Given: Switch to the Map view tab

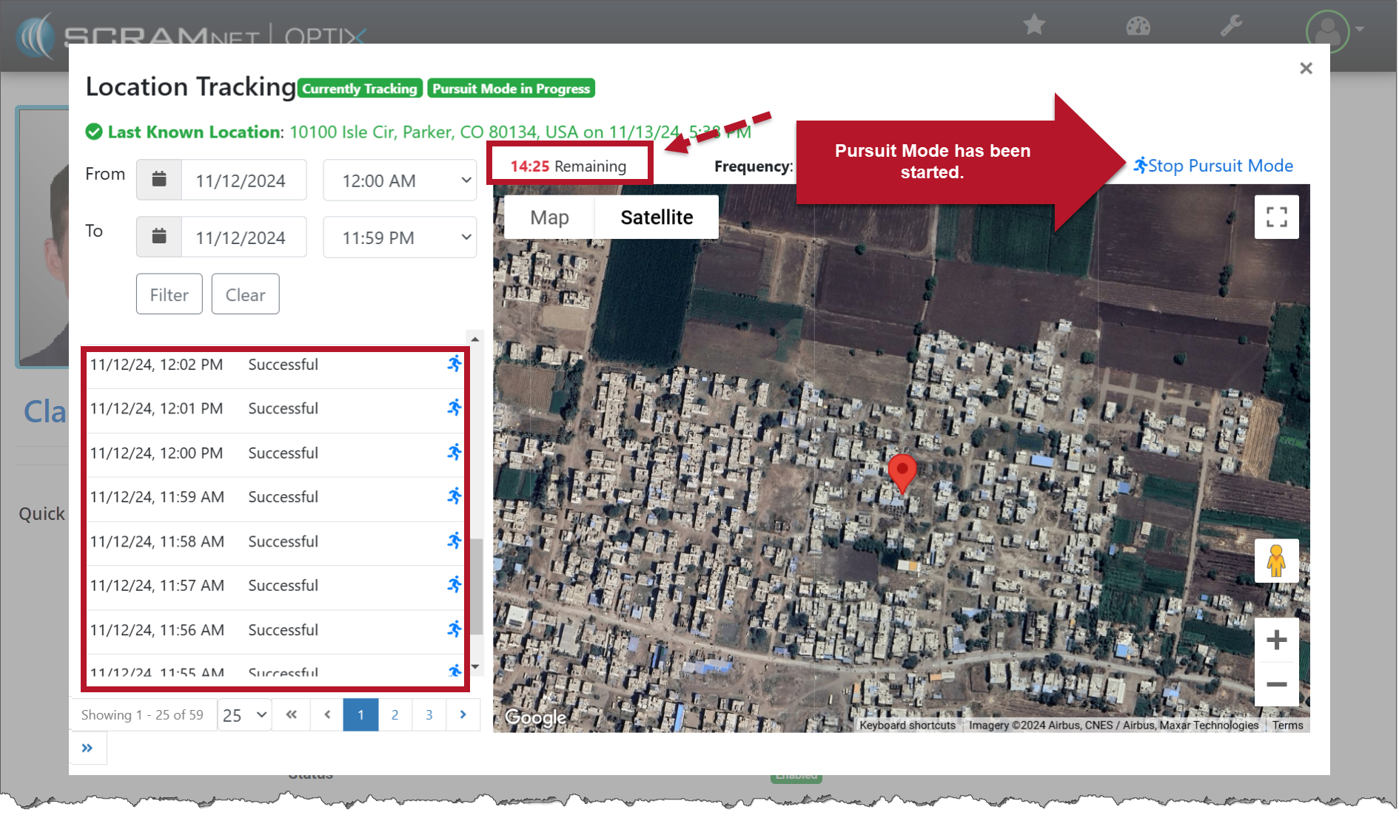Looking at the screenshot, I should (549, 217).
